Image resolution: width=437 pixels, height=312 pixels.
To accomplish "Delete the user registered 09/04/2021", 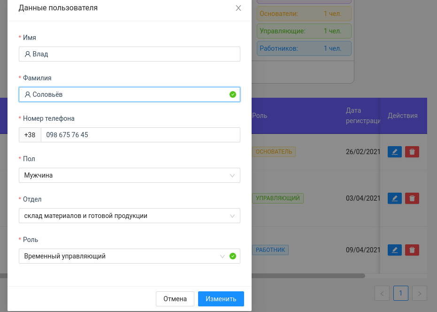I will pyautogui.click(x=412, y=250).
